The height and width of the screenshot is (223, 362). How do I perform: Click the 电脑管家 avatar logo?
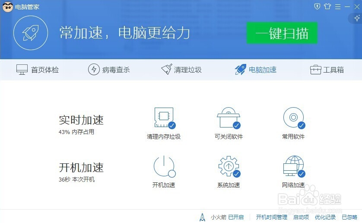click(x=8, y=7)
